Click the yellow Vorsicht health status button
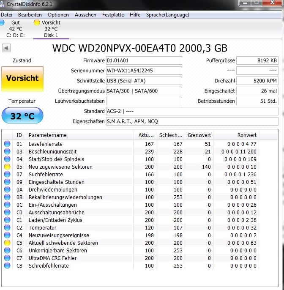Screen dimensions: 284x290 pos(22,79)
